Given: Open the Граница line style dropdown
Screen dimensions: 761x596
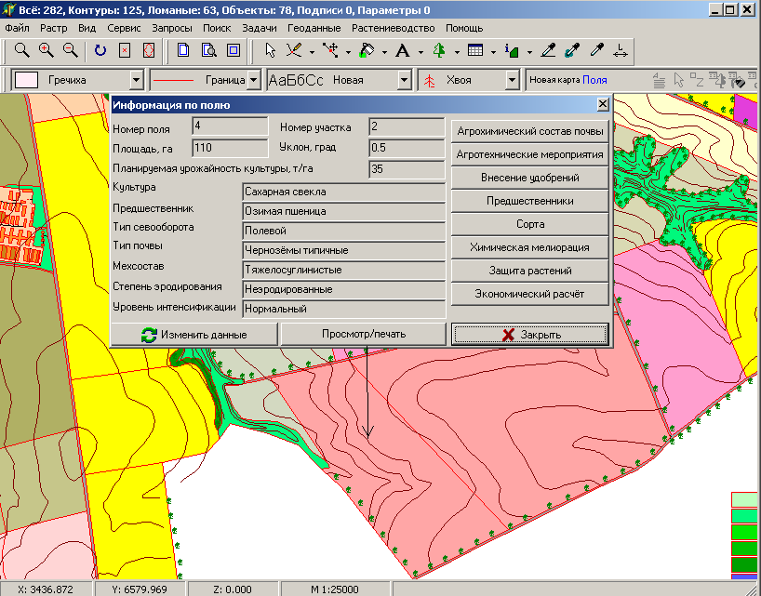Looking at the screenshot, I should [x=254, y=81].
